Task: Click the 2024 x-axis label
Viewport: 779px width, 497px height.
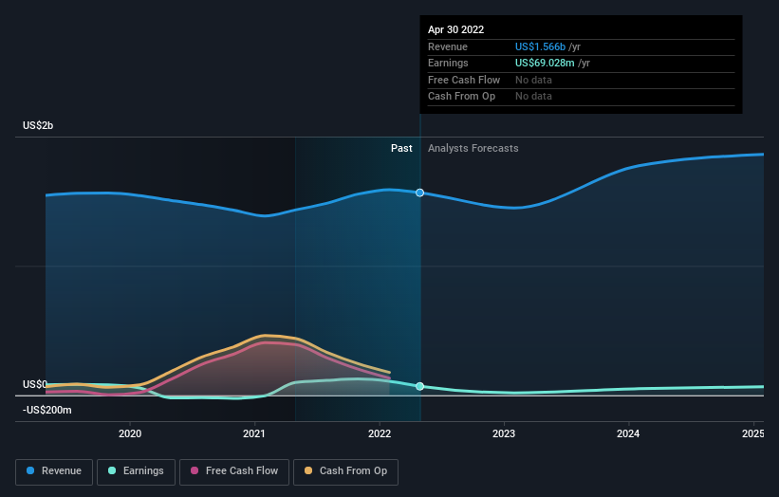Action: 628,433
